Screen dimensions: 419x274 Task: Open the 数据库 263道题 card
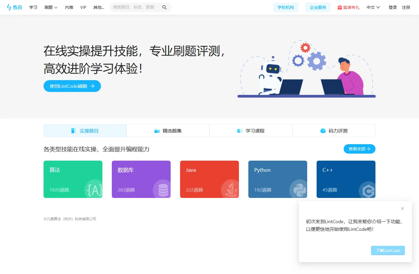click(x=141, y=179)
